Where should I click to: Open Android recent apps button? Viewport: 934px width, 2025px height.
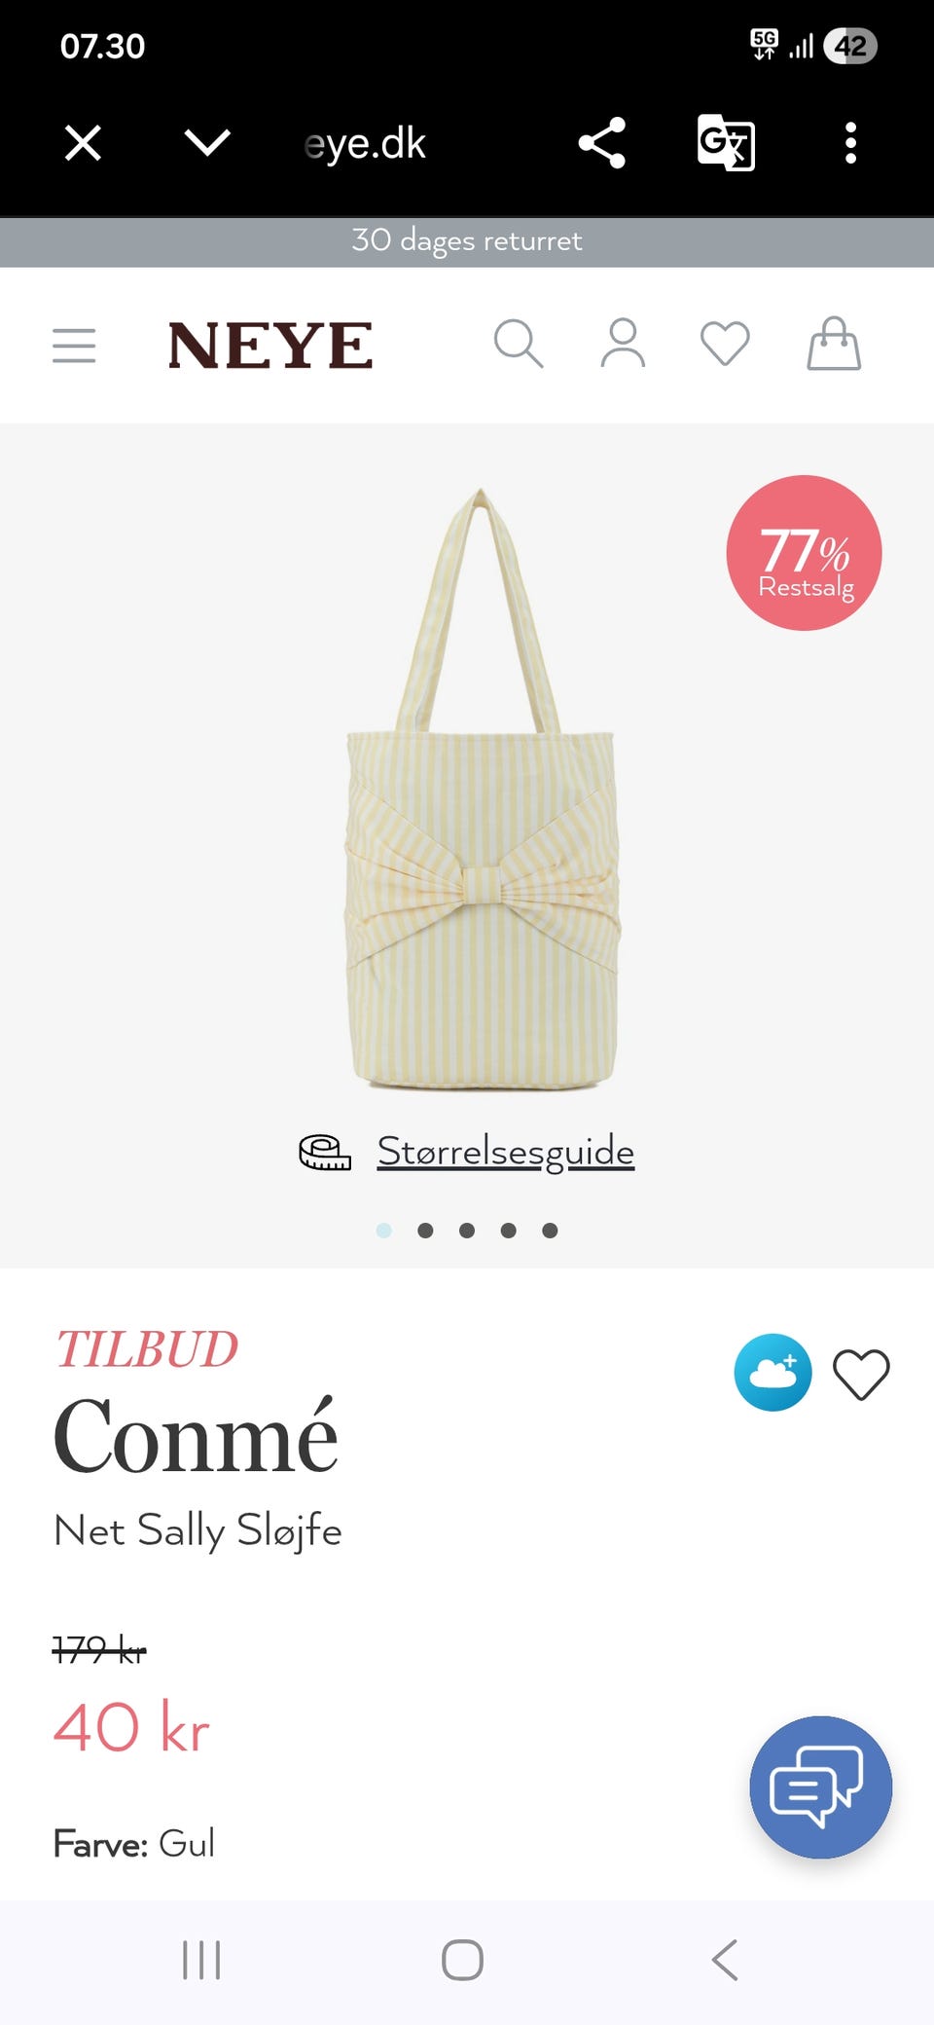tap(201, 1960)
